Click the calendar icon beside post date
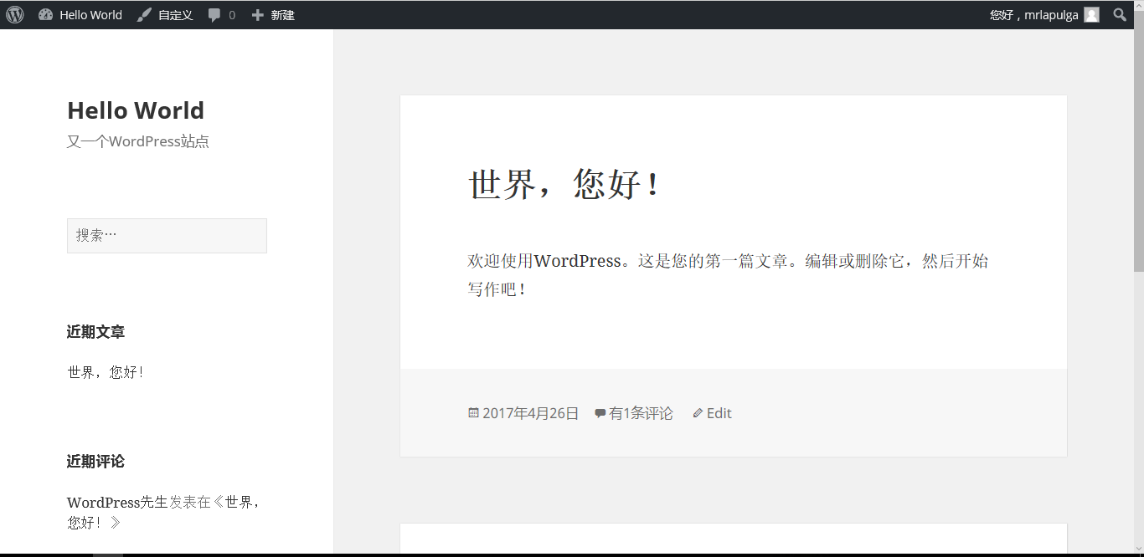This screenshot has width=1144, height=557. point(473,413)
